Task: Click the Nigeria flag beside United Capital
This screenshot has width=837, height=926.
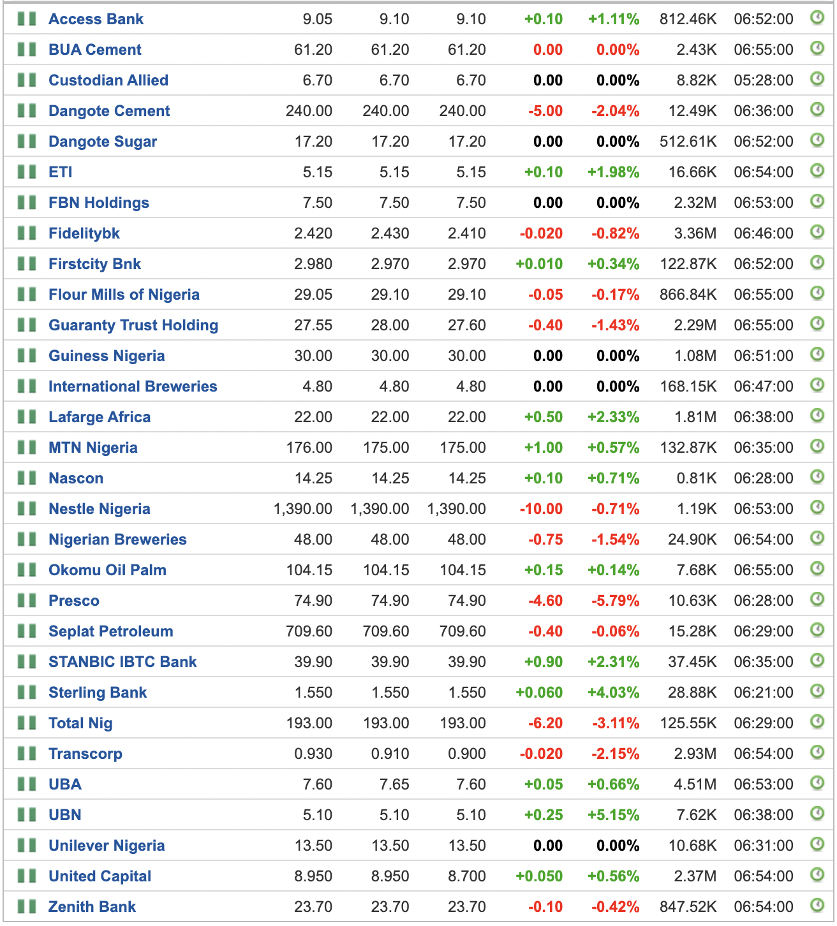Action: (x=27, y=876)
